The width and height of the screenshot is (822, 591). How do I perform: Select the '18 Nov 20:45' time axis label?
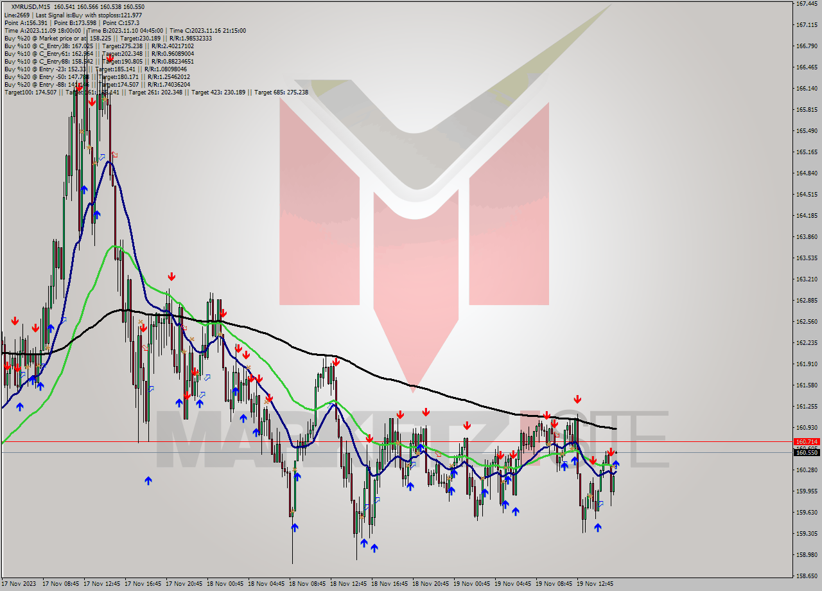tap(431, 584)
